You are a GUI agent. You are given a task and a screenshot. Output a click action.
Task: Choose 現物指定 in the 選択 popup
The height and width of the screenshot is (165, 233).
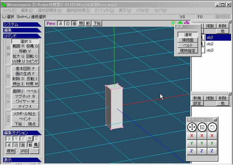pos(188,51)
